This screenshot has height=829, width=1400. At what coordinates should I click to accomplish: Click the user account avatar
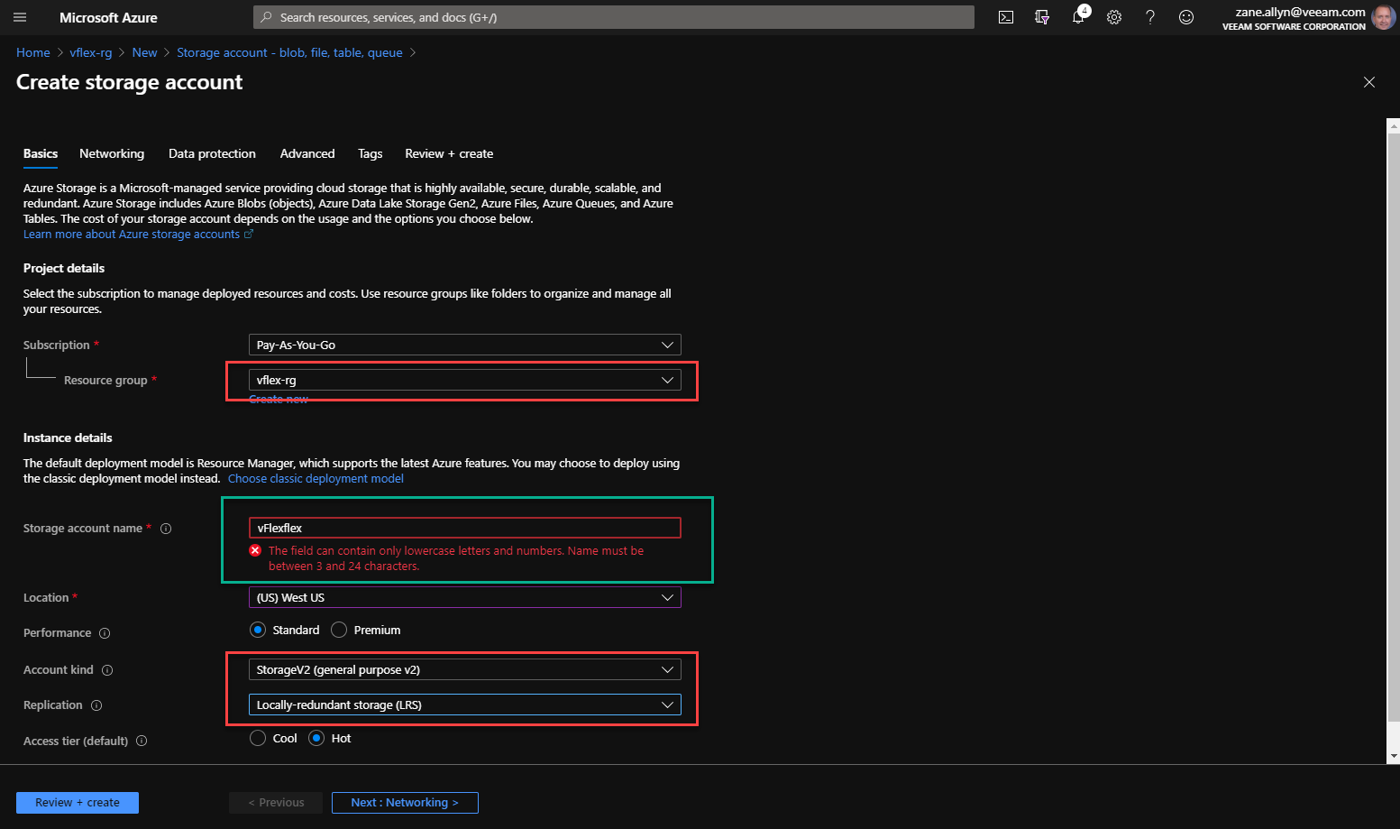(1383, 17)
